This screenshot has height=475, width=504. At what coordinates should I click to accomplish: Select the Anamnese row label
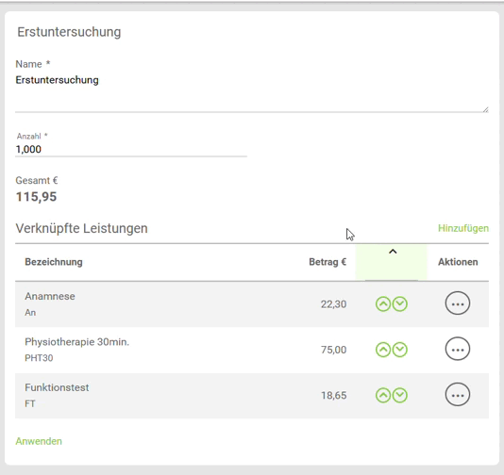coord(50,296)
